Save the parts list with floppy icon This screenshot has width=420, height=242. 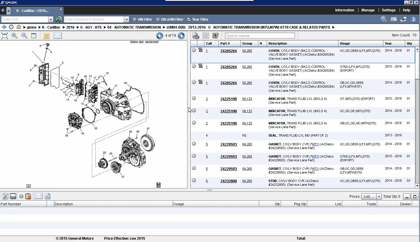[x=13, y=196]
